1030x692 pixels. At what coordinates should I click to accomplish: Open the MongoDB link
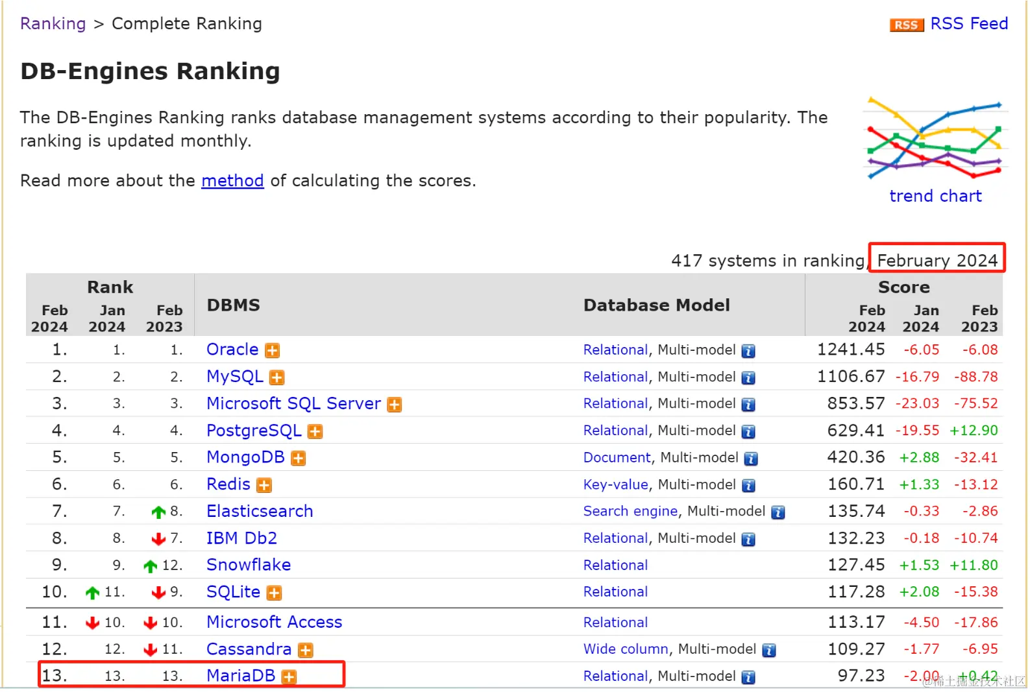coord(245,457)
